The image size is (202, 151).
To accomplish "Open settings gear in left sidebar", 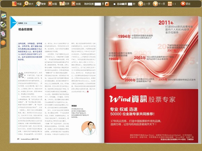I will pyautogui.click(x=3, y=34).
